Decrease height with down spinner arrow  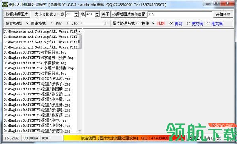97,15
